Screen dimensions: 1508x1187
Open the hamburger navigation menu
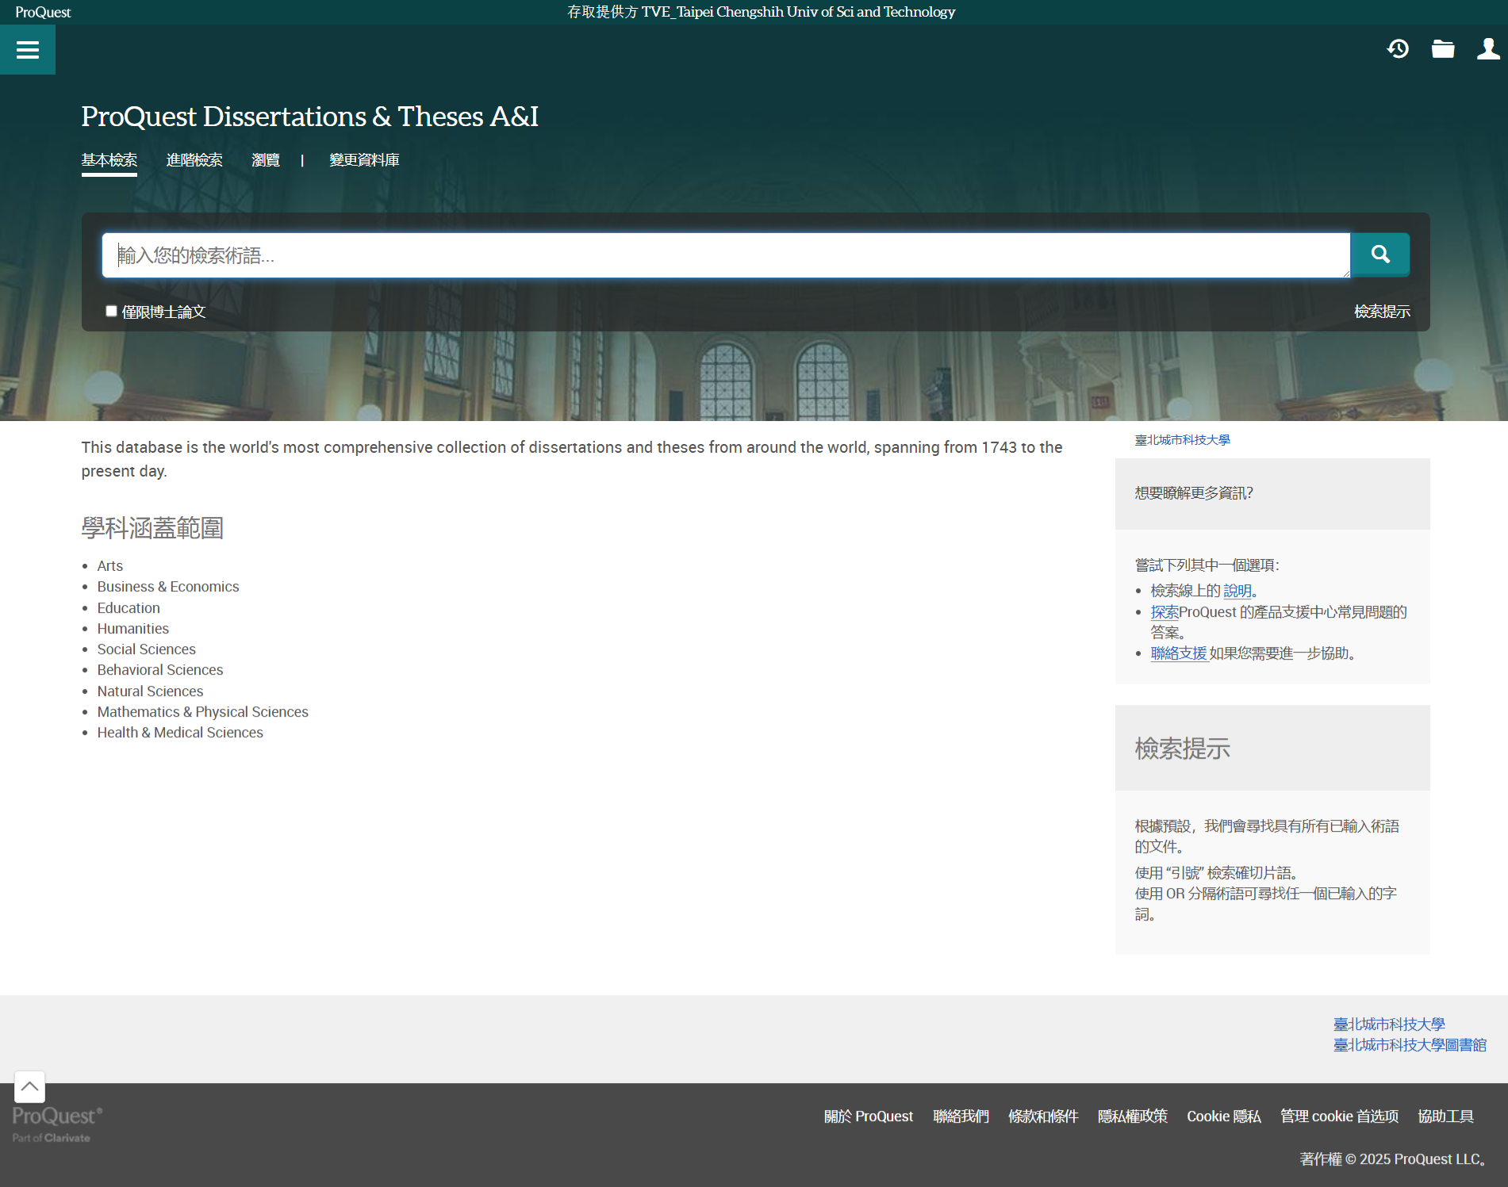click(28, 50)
